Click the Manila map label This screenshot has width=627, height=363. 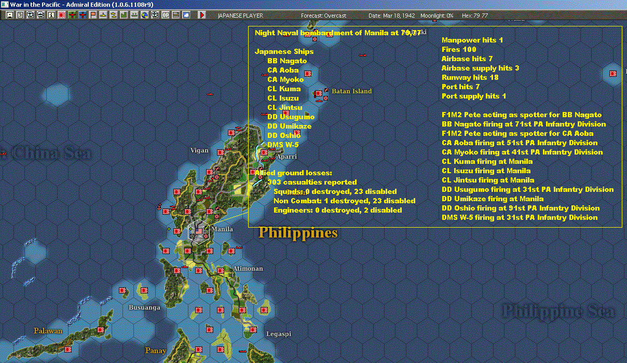point(222,229)
